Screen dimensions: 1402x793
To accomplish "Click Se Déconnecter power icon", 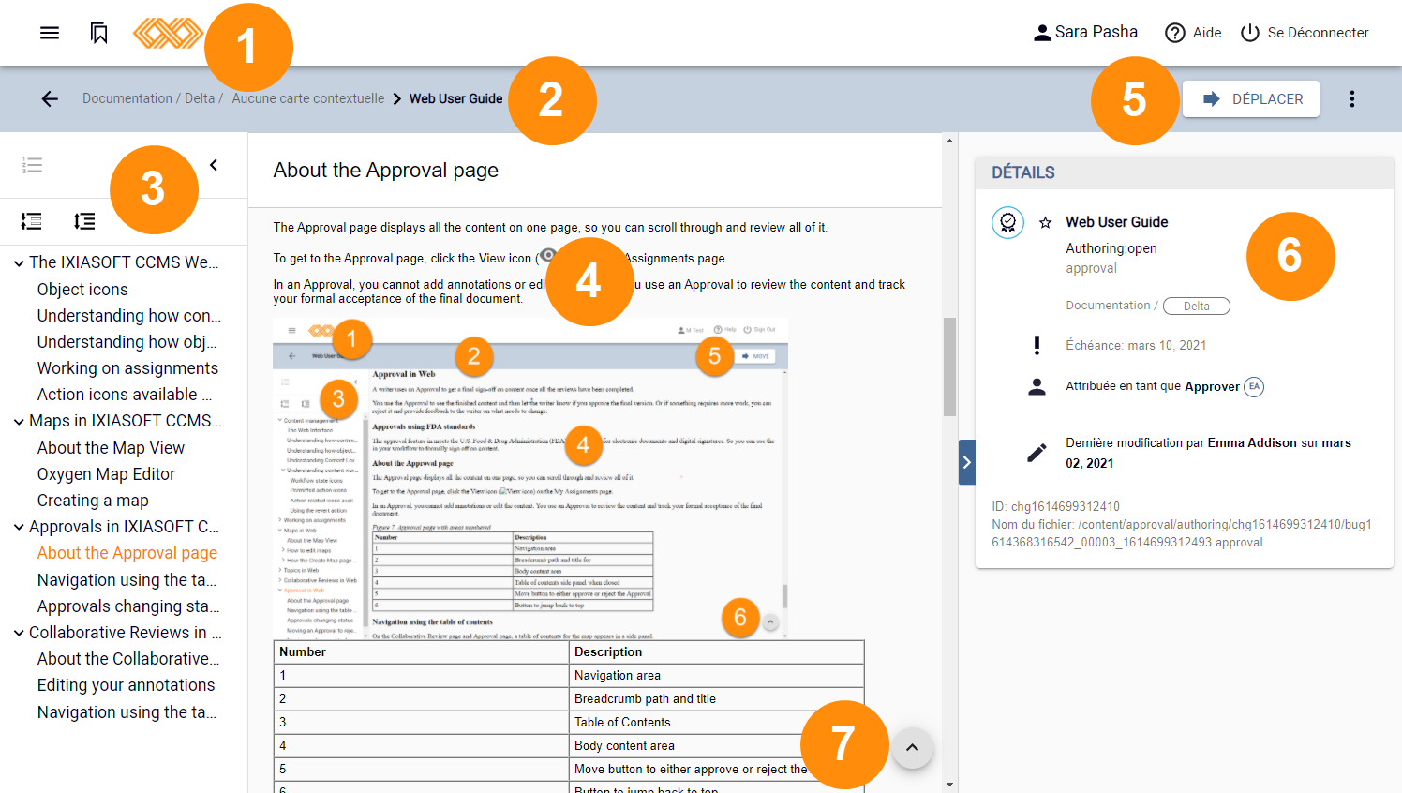I will (1249, 33).
